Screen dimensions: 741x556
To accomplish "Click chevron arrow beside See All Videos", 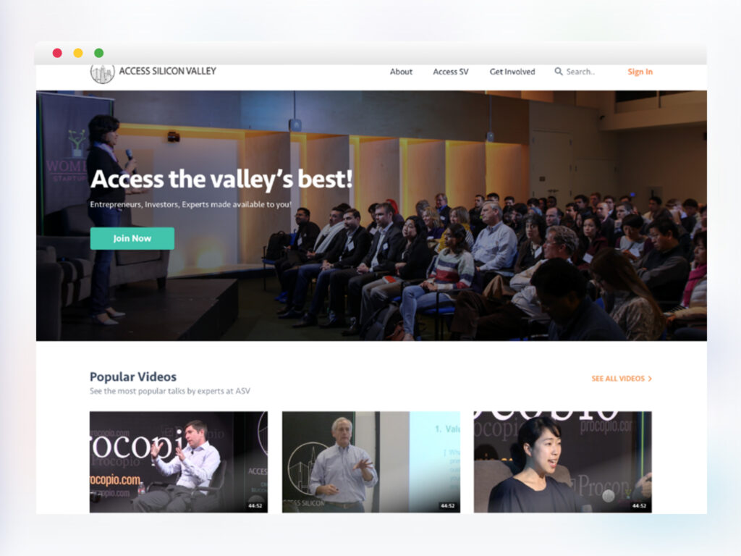I will click(x=650, y=379).
